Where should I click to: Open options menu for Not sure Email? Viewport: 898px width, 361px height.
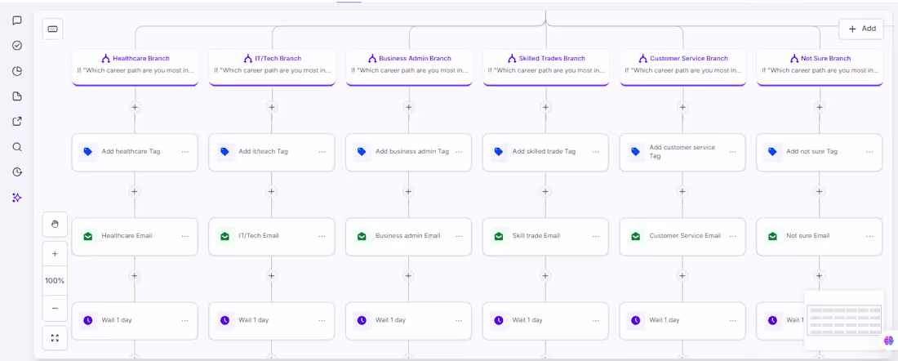tap(869, 236)
